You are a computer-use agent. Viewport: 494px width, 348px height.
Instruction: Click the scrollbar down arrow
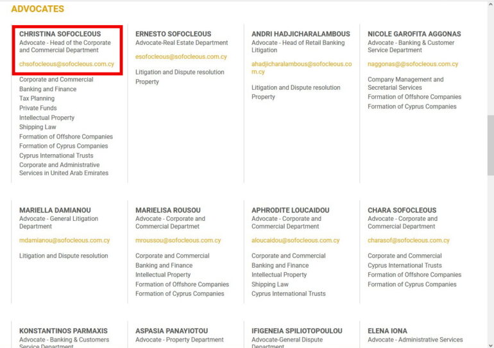[x=491, y=345]
